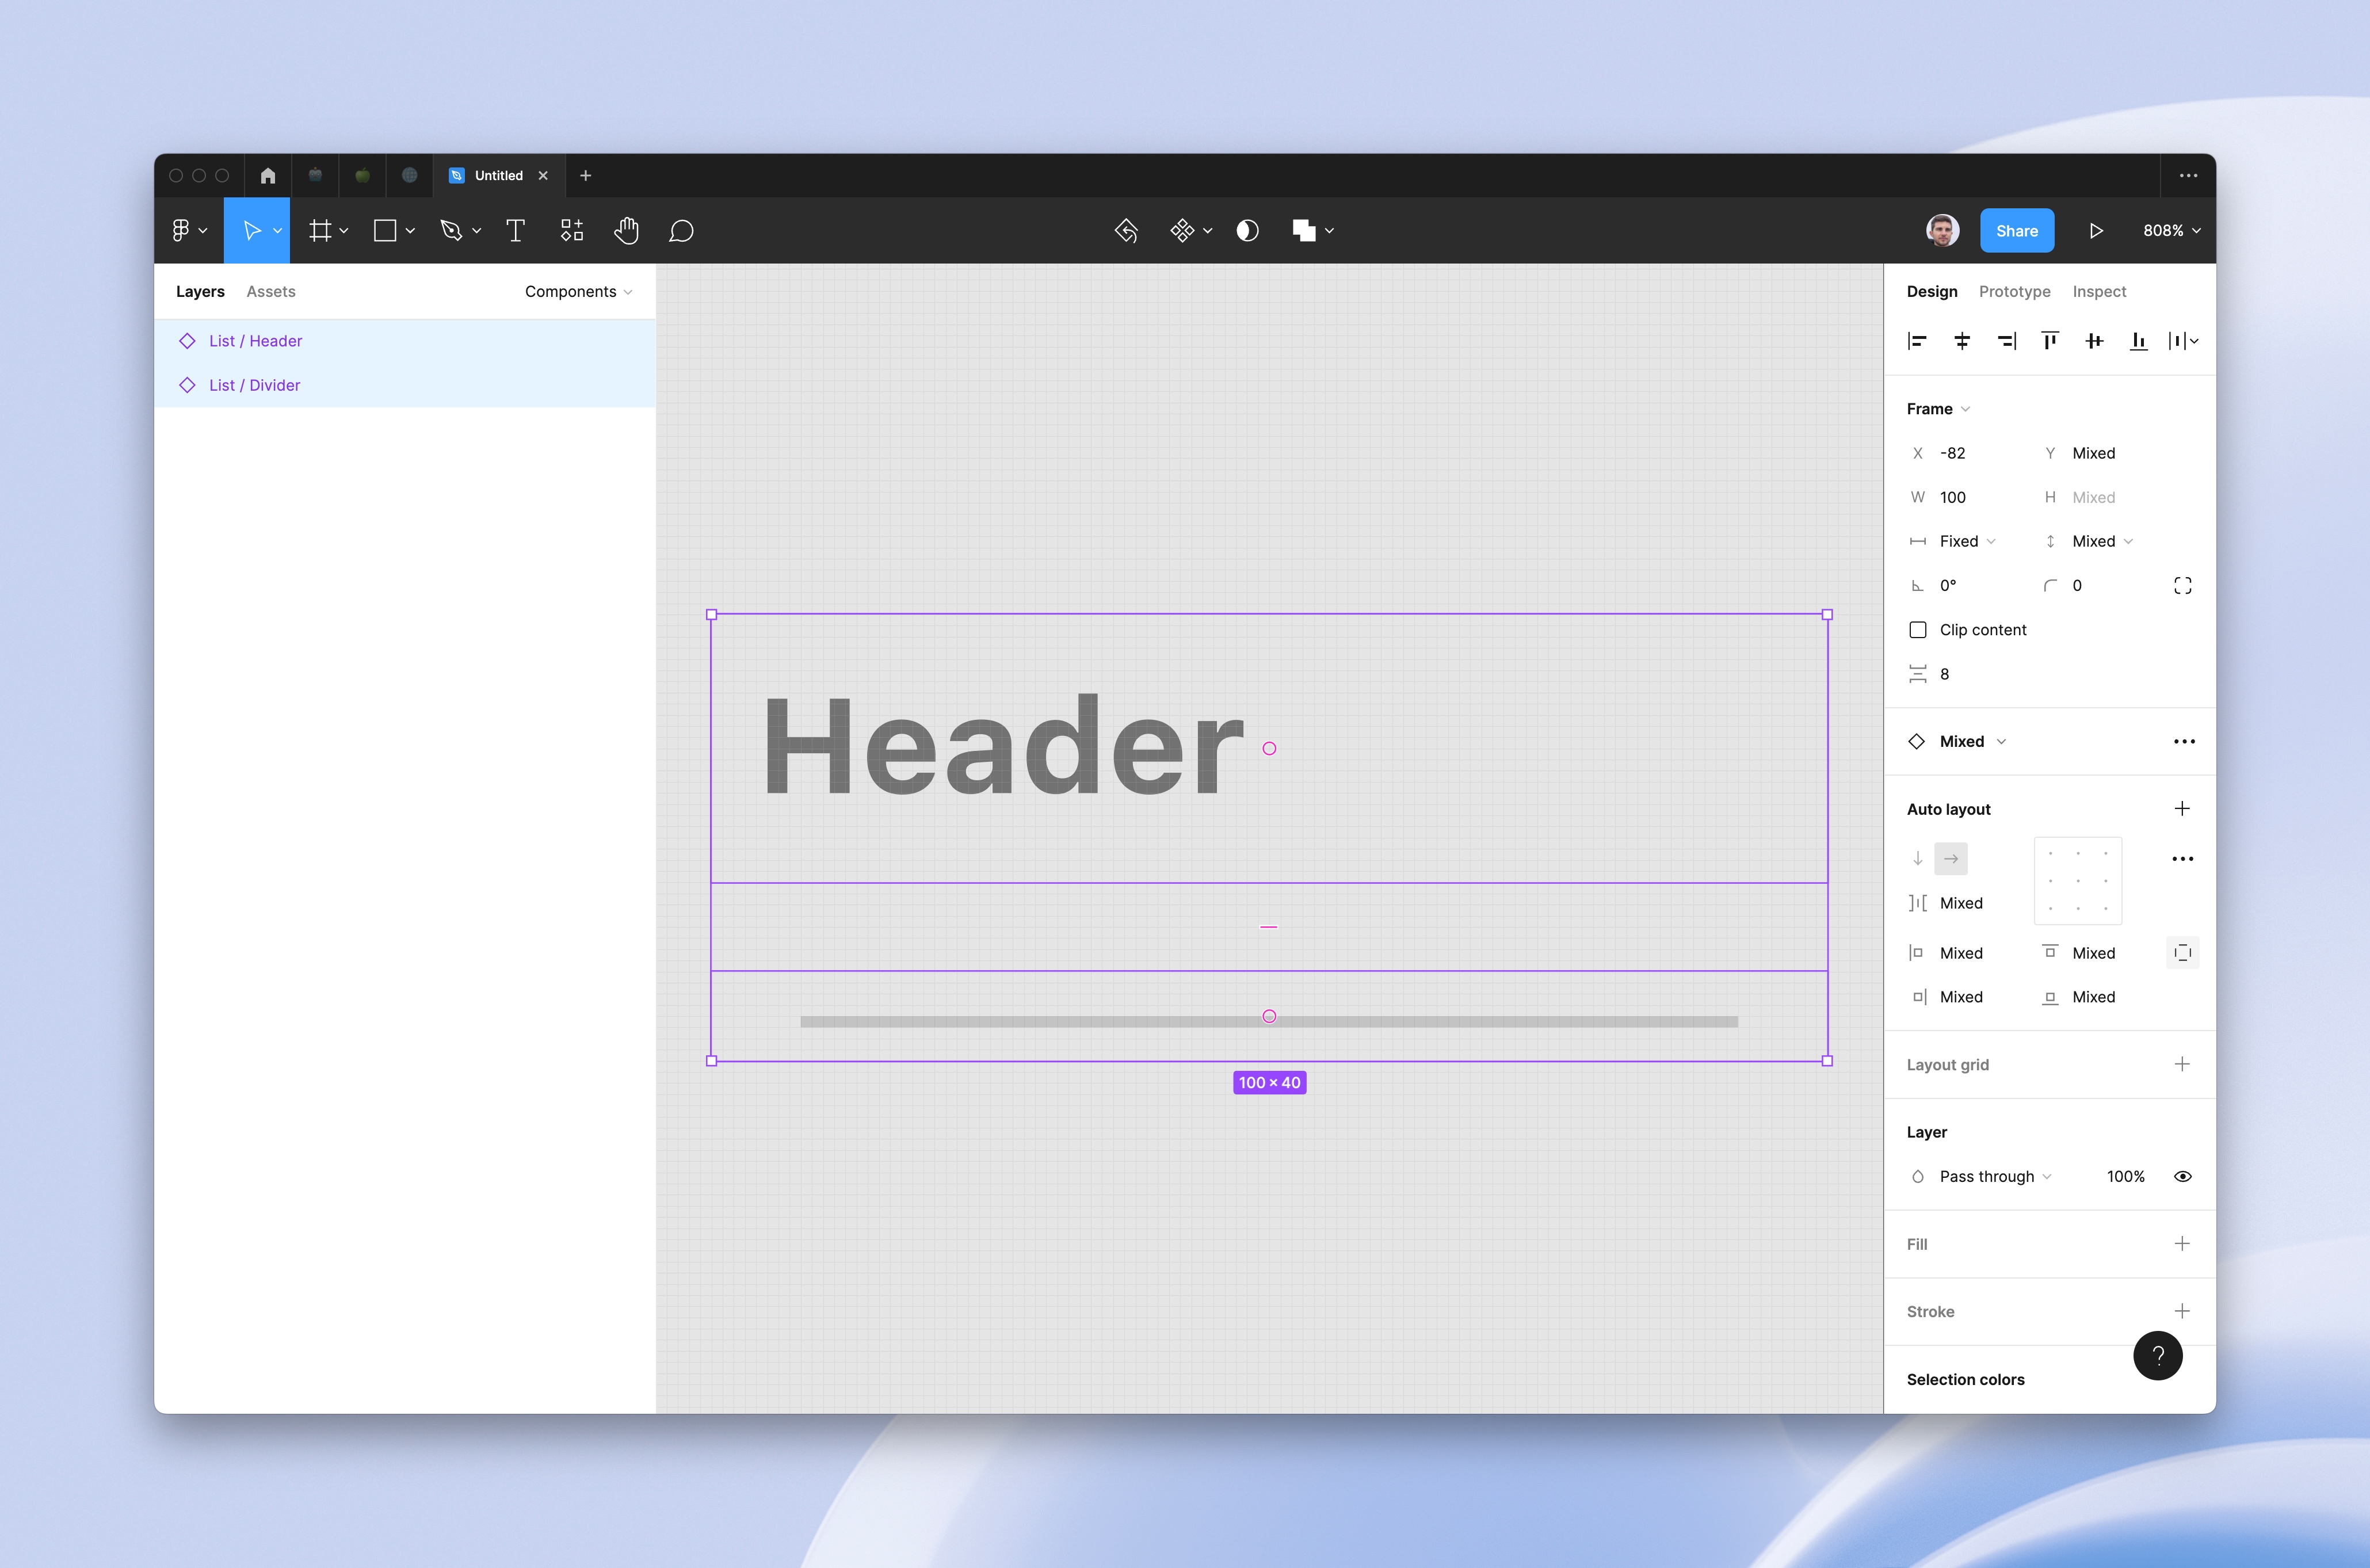Select the Text tool
Image resolution: width=2370 pixels, height=1568 pixels.
[515, 230]
